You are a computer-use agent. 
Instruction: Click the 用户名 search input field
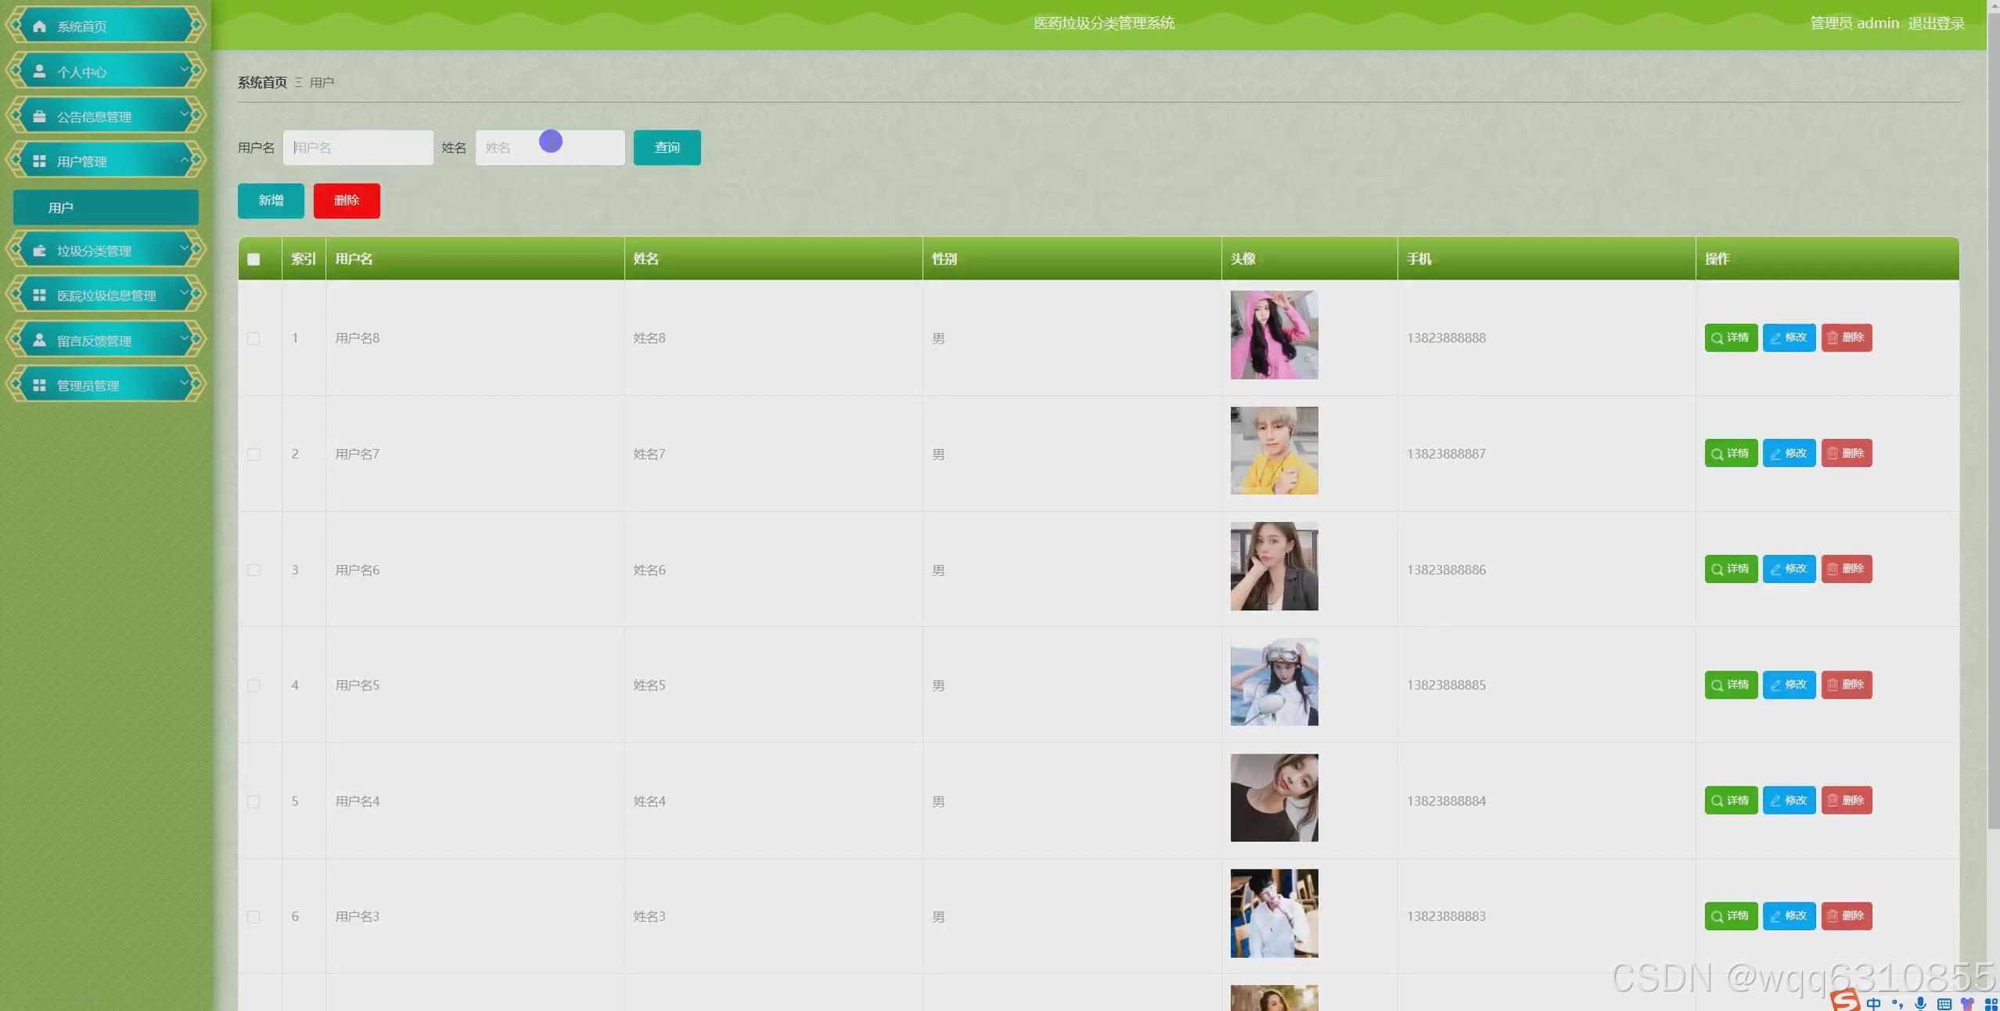[358, 147]
